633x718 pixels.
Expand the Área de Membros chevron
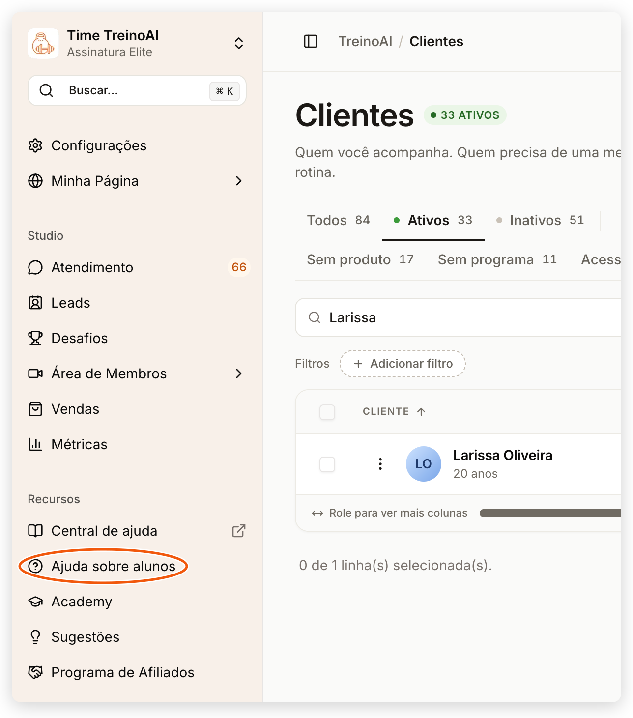coord(239,373)
